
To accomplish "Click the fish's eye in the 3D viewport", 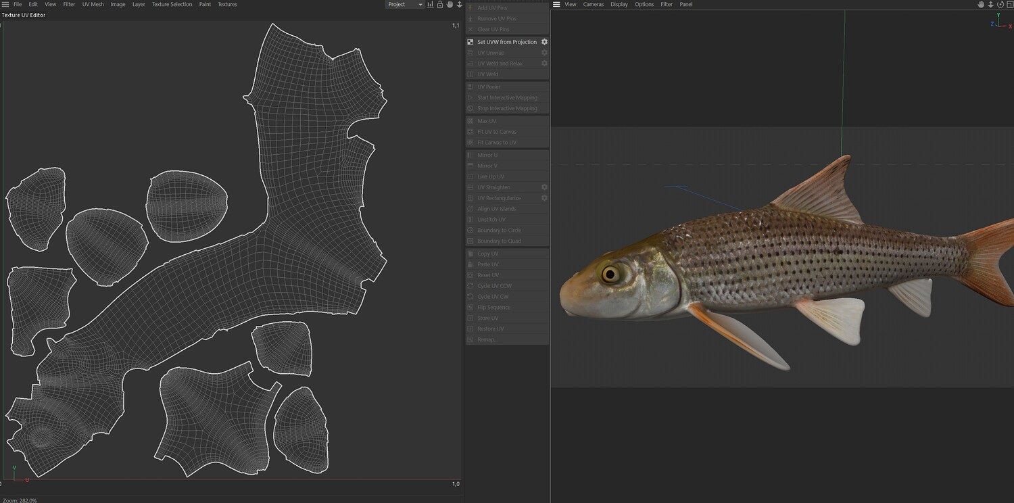I will coord(611,274).
